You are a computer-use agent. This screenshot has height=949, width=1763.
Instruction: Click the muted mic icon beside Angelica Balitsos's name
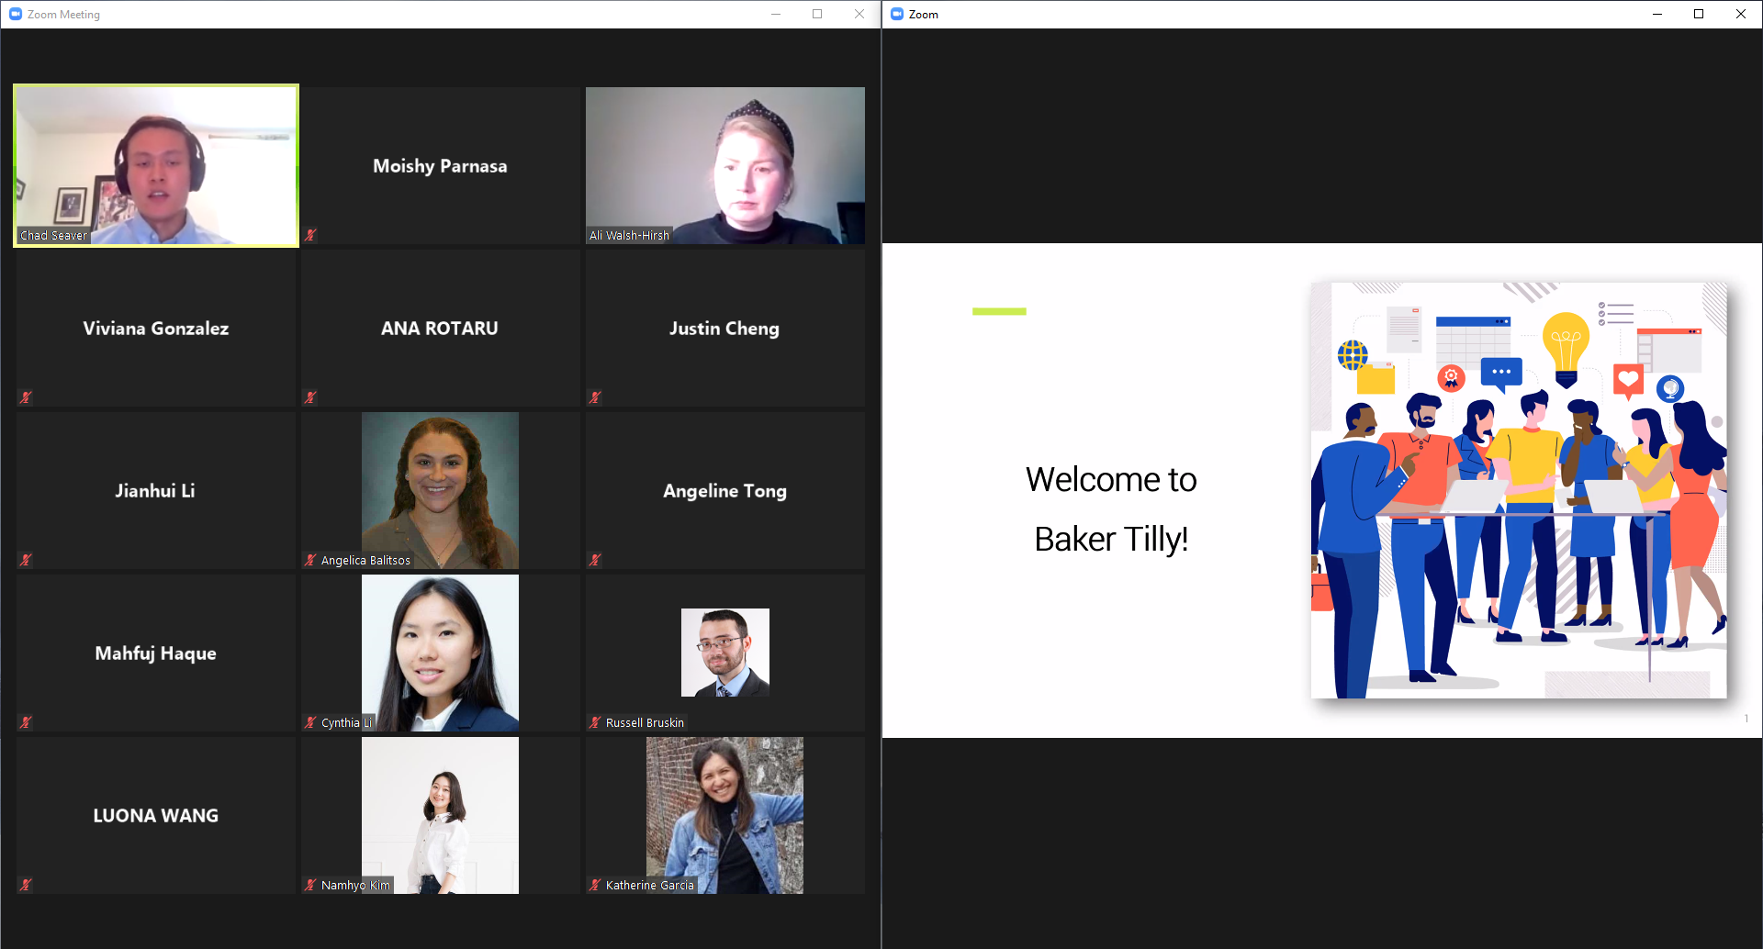click(x=310, y=560)
